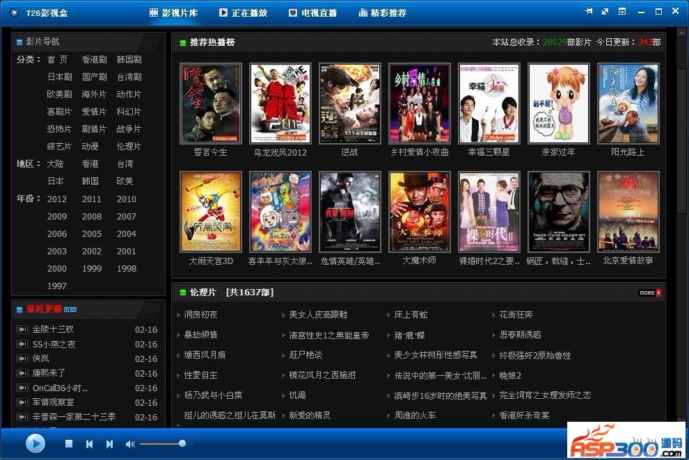
Task: Play icon next to 金陵十三钗
Action: pyautogui.click(x=22, y=329)
